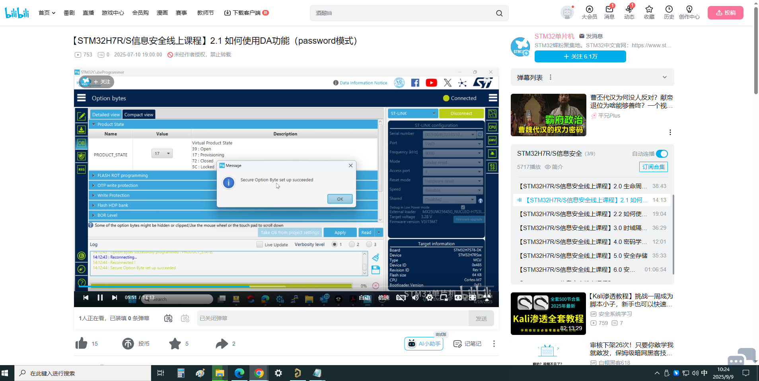Open File Explorer from the taskbar
The image size is (759, 381).
tap(220, 373)
